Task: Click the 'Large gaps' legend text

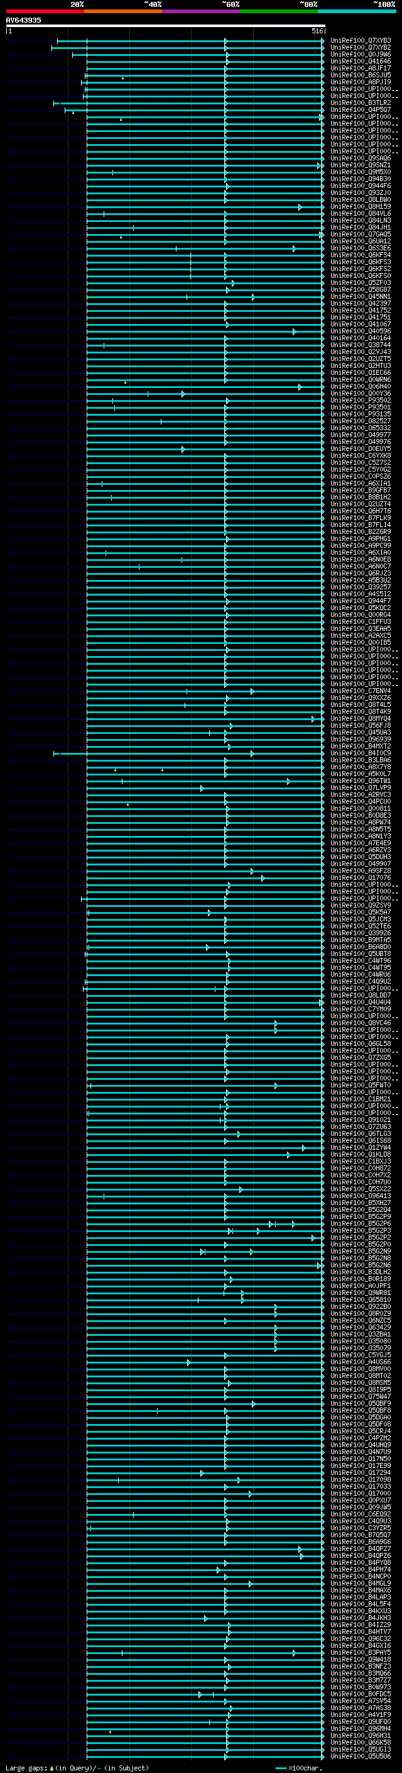Action: [27, 1767]
